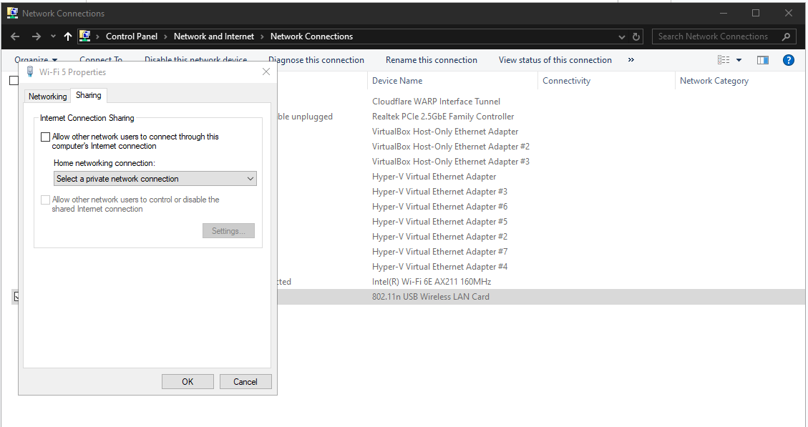This screenshot has width=808, height=427.
Task: Show more toolbar commands chevron
Action: click(631, 60)
